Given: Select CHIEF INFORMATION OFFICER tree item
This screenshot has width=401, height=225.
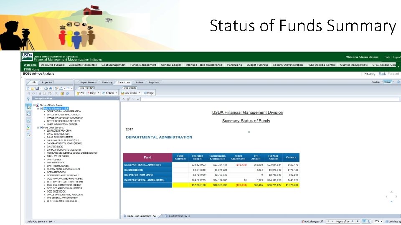Looking at the screenshot, I should coord(62,124).
